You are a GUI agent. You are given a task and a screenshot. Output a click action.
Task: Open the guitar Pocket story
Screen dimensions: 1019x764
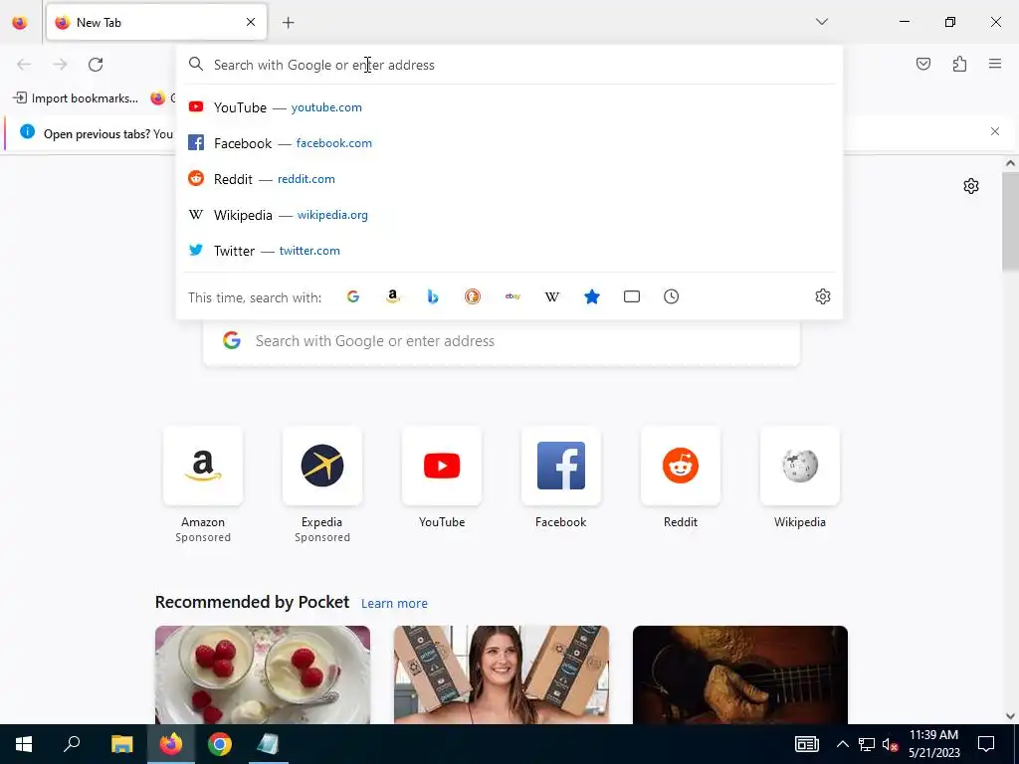click(x=740, y=674)
